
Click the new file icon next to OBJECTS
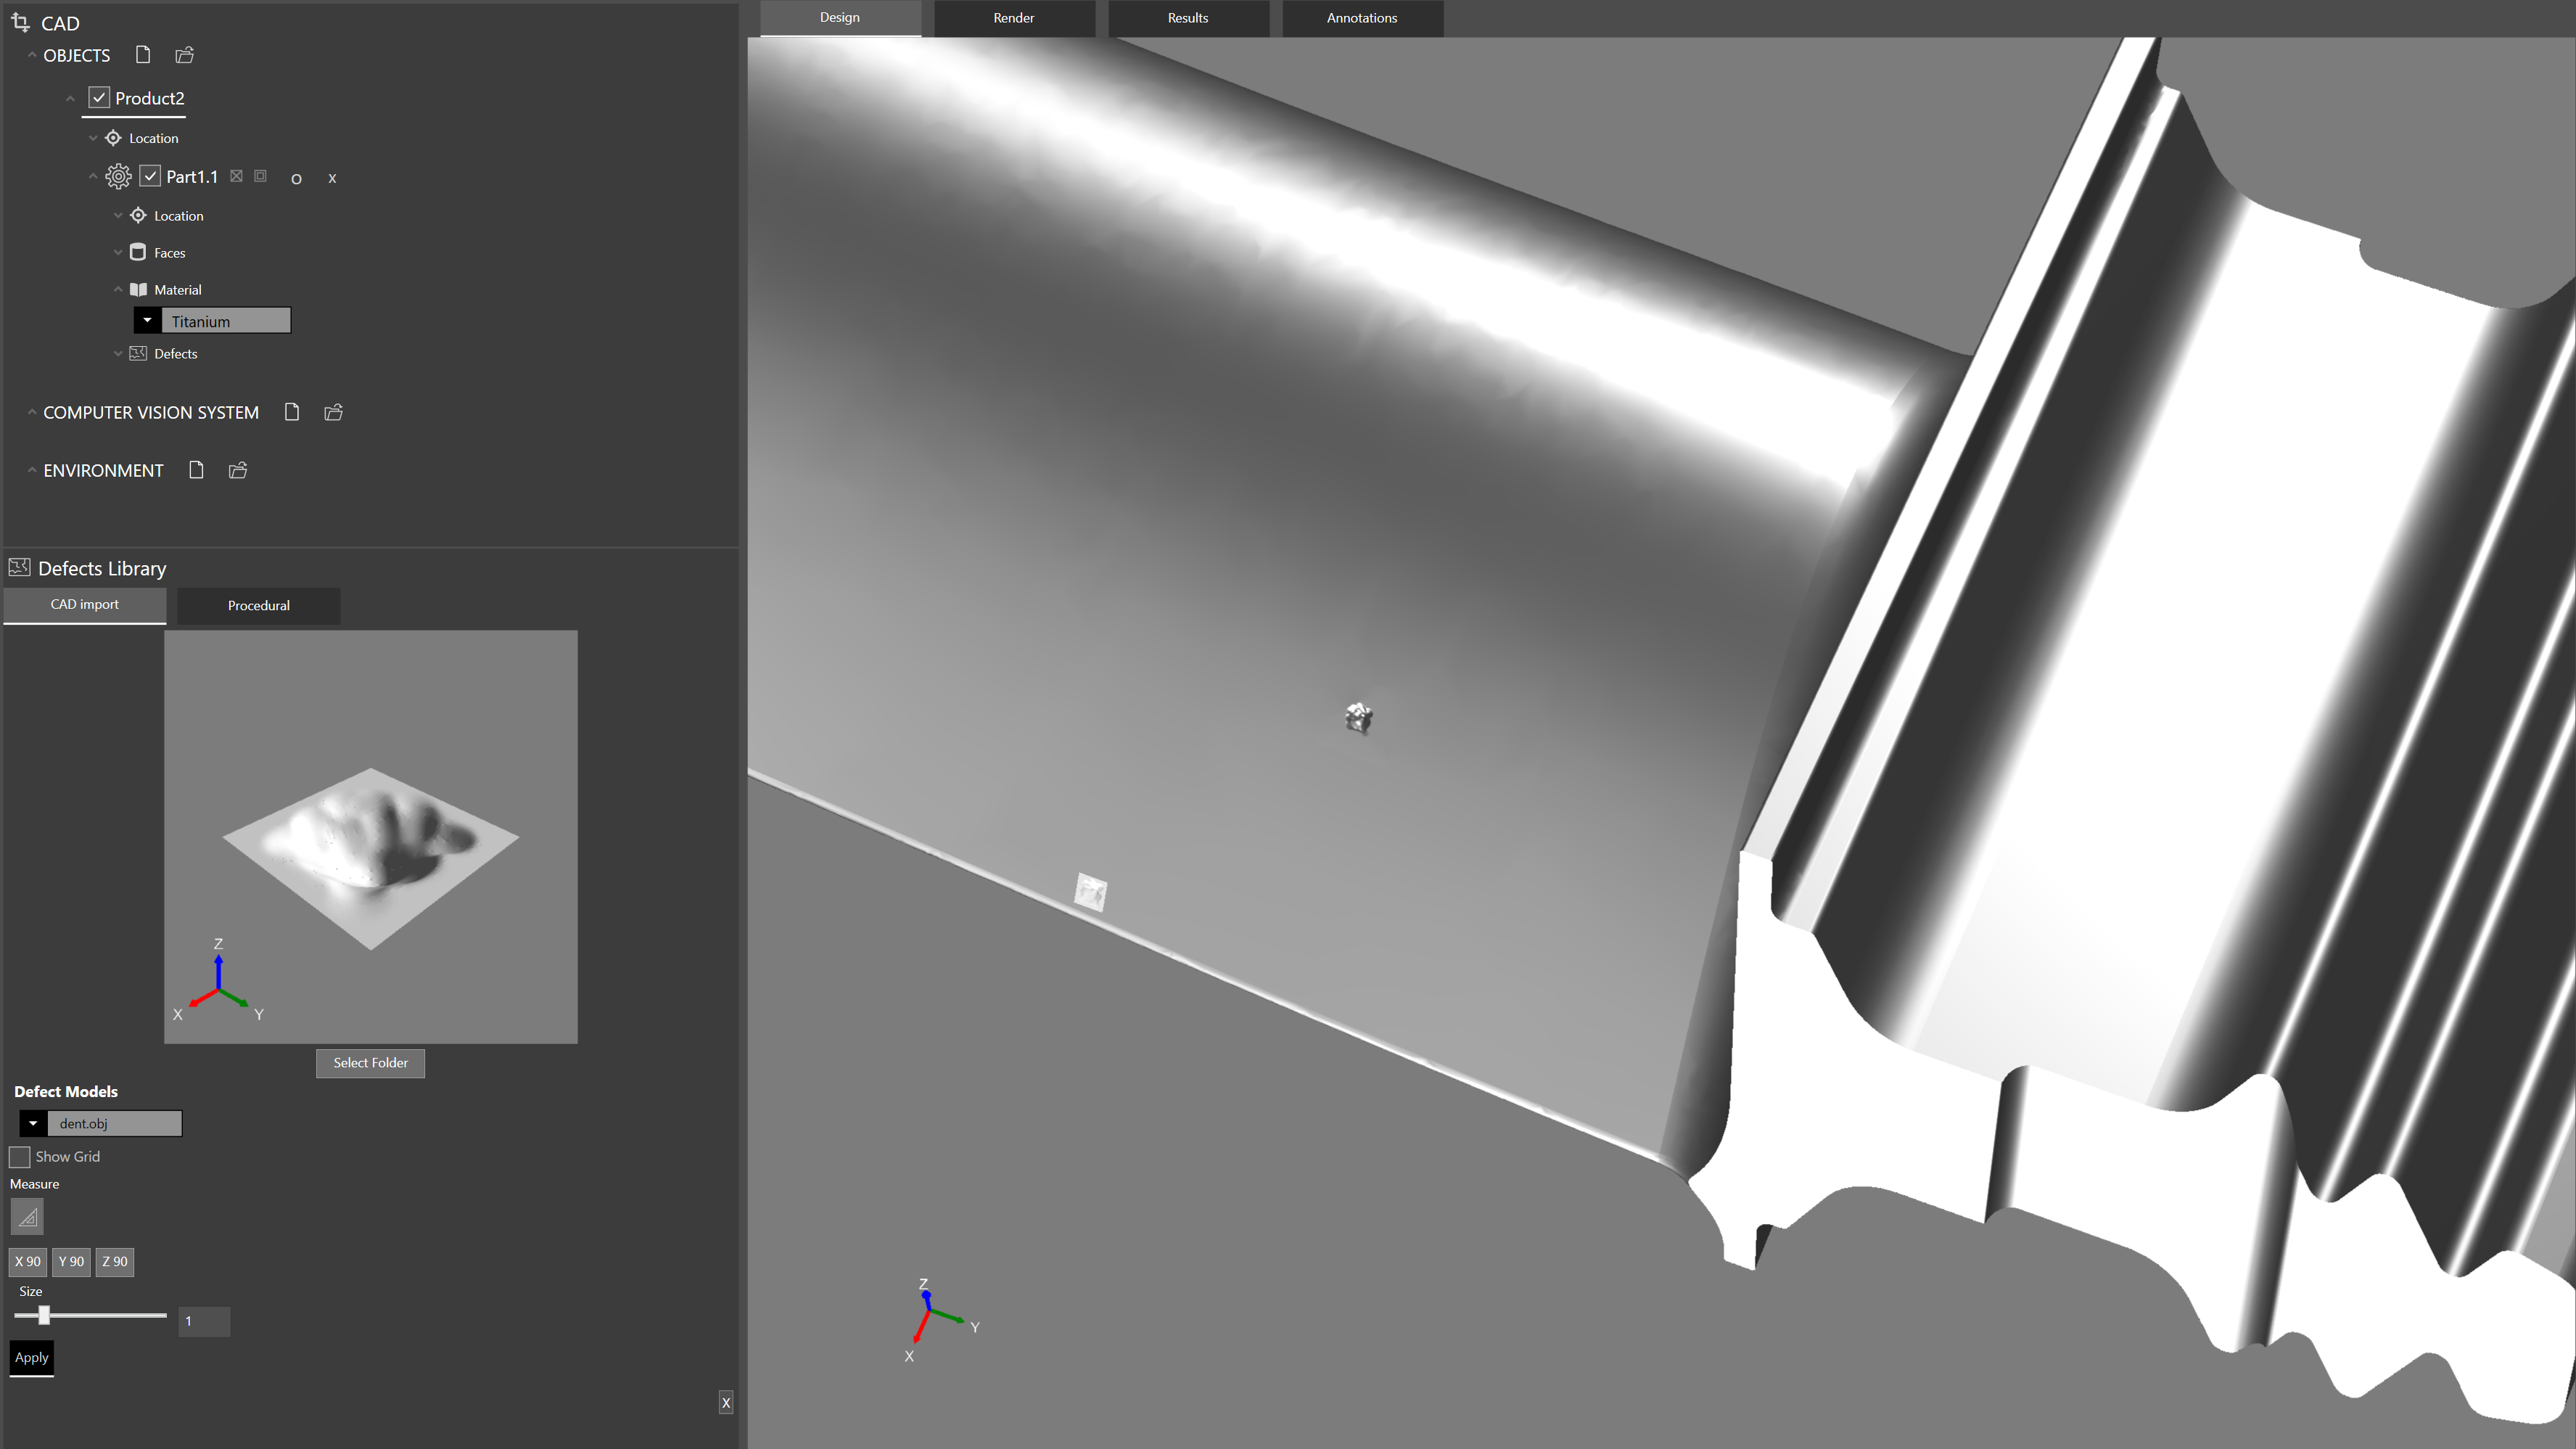pyautogui.click(x=143, y=55)
